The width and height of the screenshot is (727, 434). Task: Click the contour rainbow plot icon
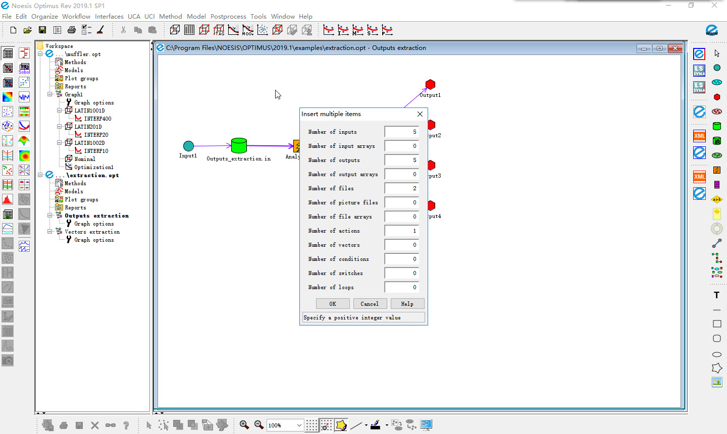[x=8, y=97]
